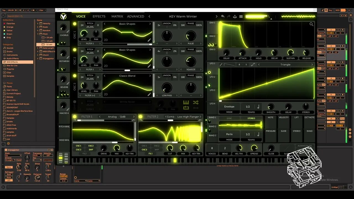The width and height of the screenshot is (354, 199).
Task: Click Arpeggiator Sync button
Action: (9, 167)
